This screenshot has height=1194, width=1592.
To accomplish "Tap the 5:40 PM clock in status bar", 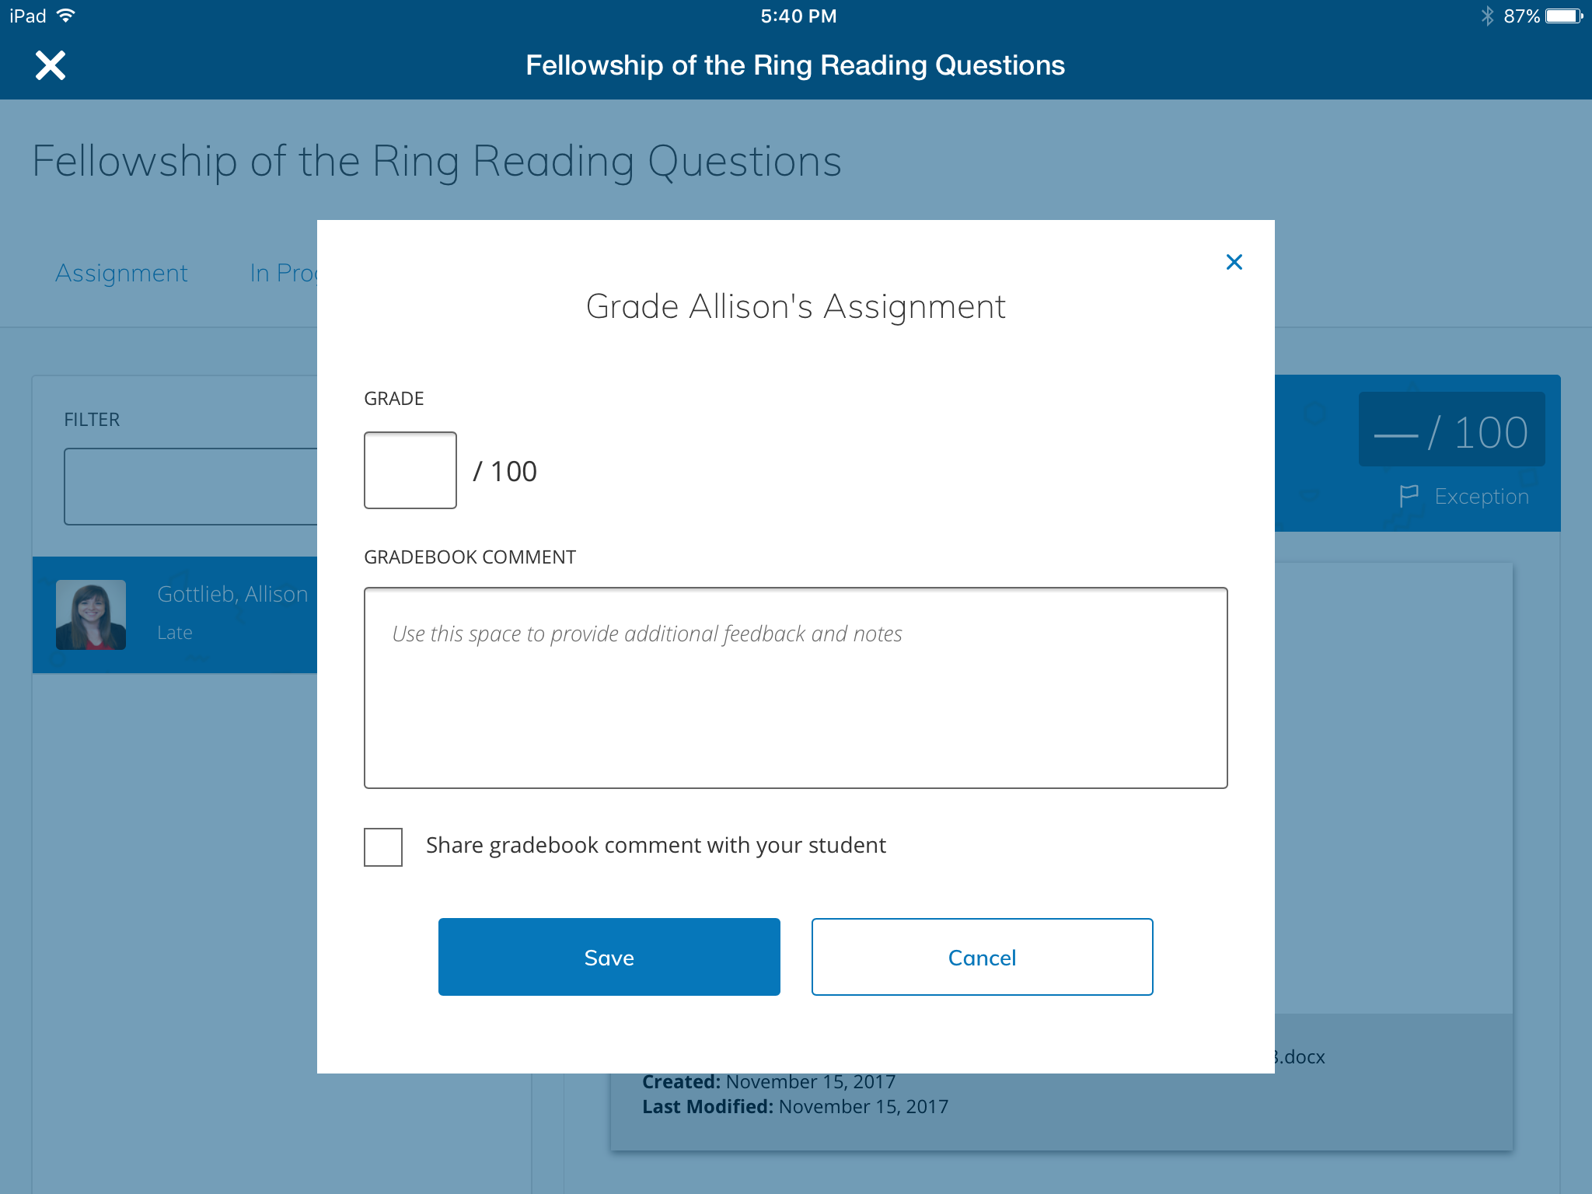I will click(x=798, y=16).
